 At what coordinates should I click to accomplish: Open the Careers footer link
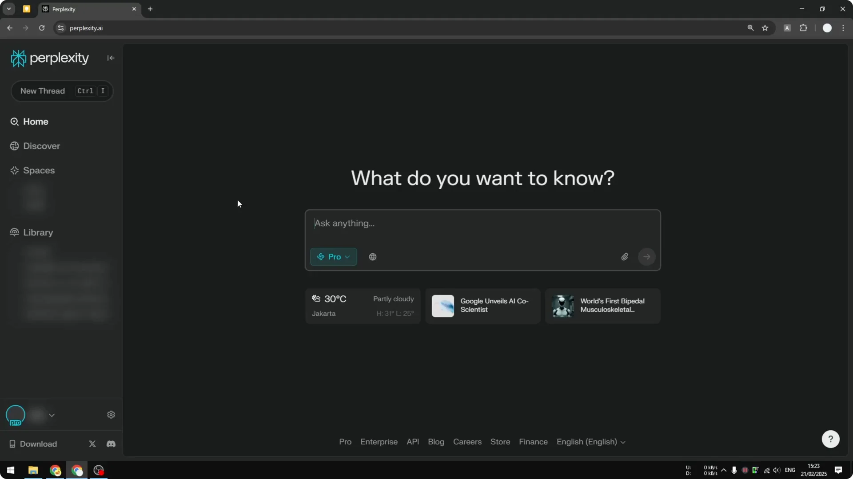(467, 442)
